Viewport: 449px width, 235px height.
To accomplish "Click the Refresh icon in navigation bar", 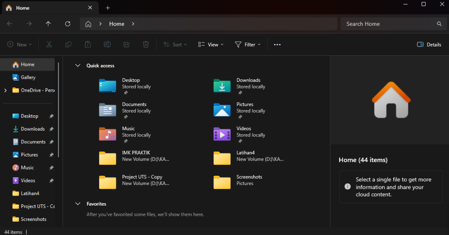I will [x=68, y=24].
